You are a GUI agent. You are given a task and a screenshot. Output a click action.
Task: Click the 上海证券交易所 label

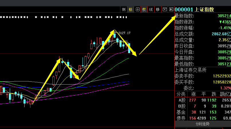click(x=191, y=70)
